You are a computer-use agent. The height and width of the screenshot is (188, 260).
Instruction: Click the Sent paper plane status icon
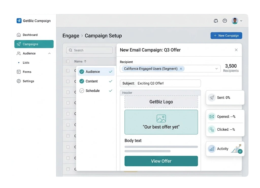click(x=212, y=98)
